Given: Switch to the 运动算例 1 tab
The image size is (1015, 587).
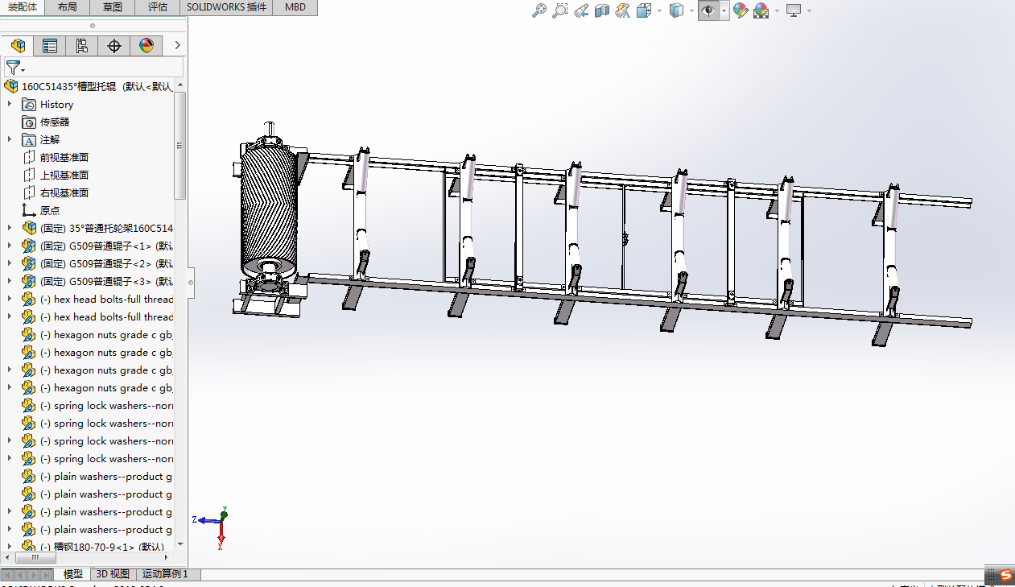Looking at the screenshot, I should (165, 574).
